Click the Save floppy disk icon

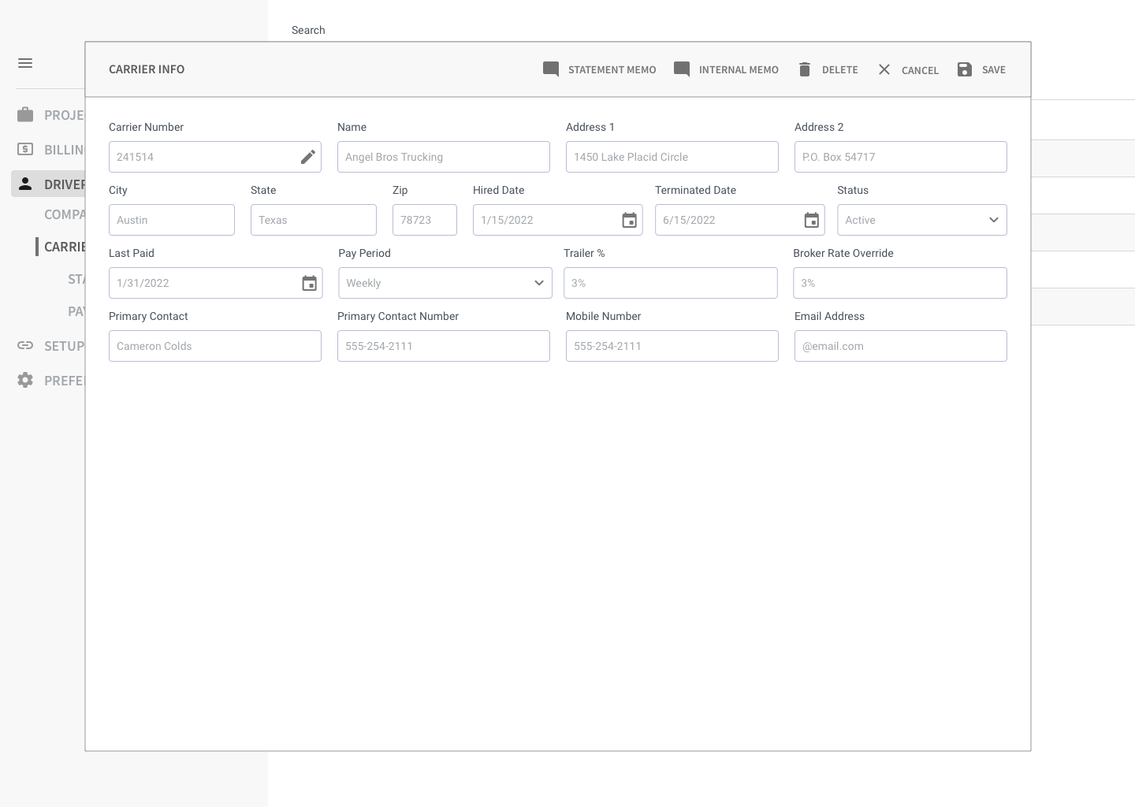point(965,69)
